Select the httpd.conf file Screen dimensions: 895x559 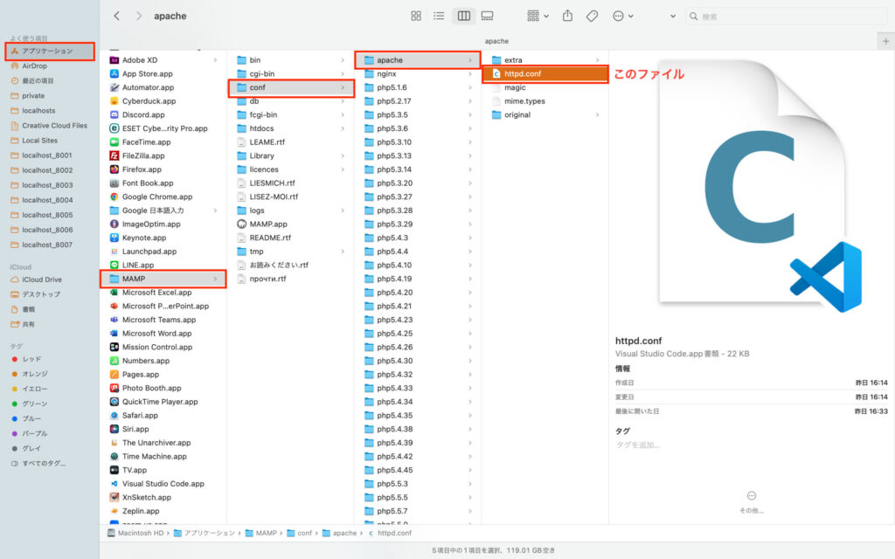tap(545, 73)
